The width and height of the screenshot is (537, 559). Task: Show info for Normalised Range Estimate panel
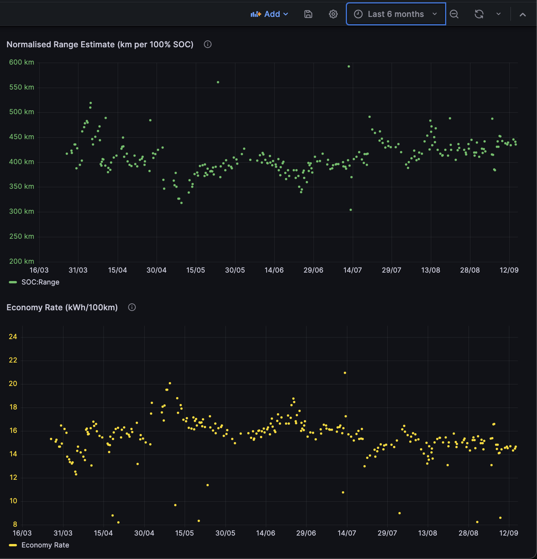208,44
